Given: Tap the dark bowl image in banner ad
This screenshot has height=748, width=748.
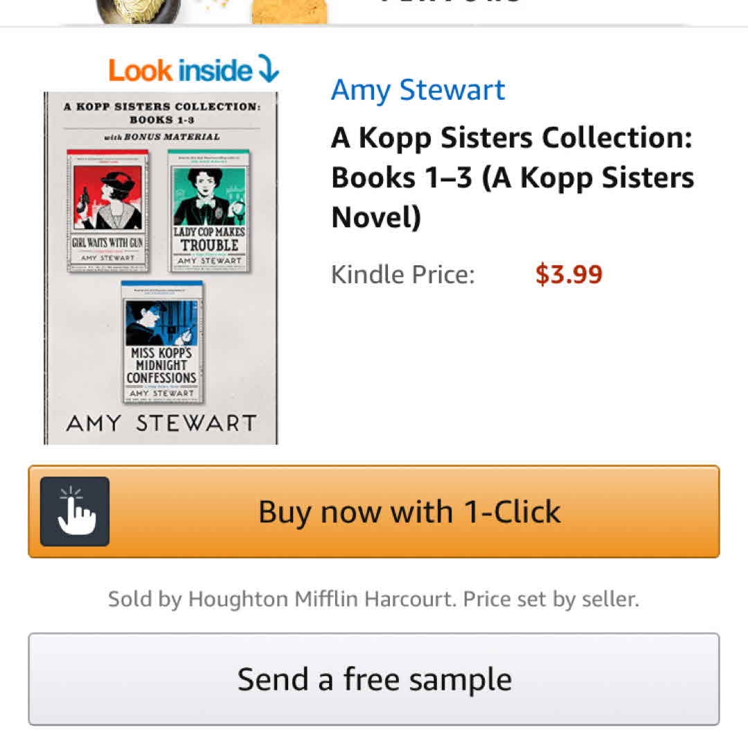Looking at the screenshot, I should (138, 11).
